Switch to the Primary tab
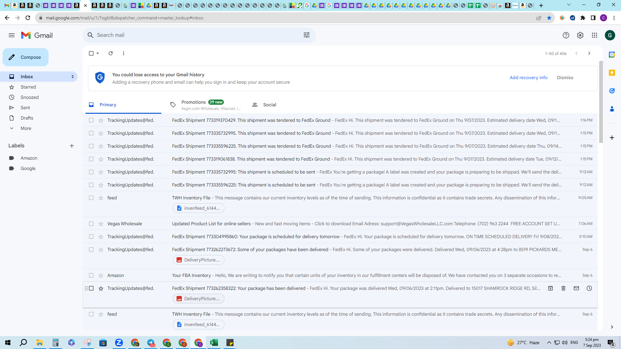Image resolution: width=621 pixels, height=349 pixels. (x=124, y=105)
